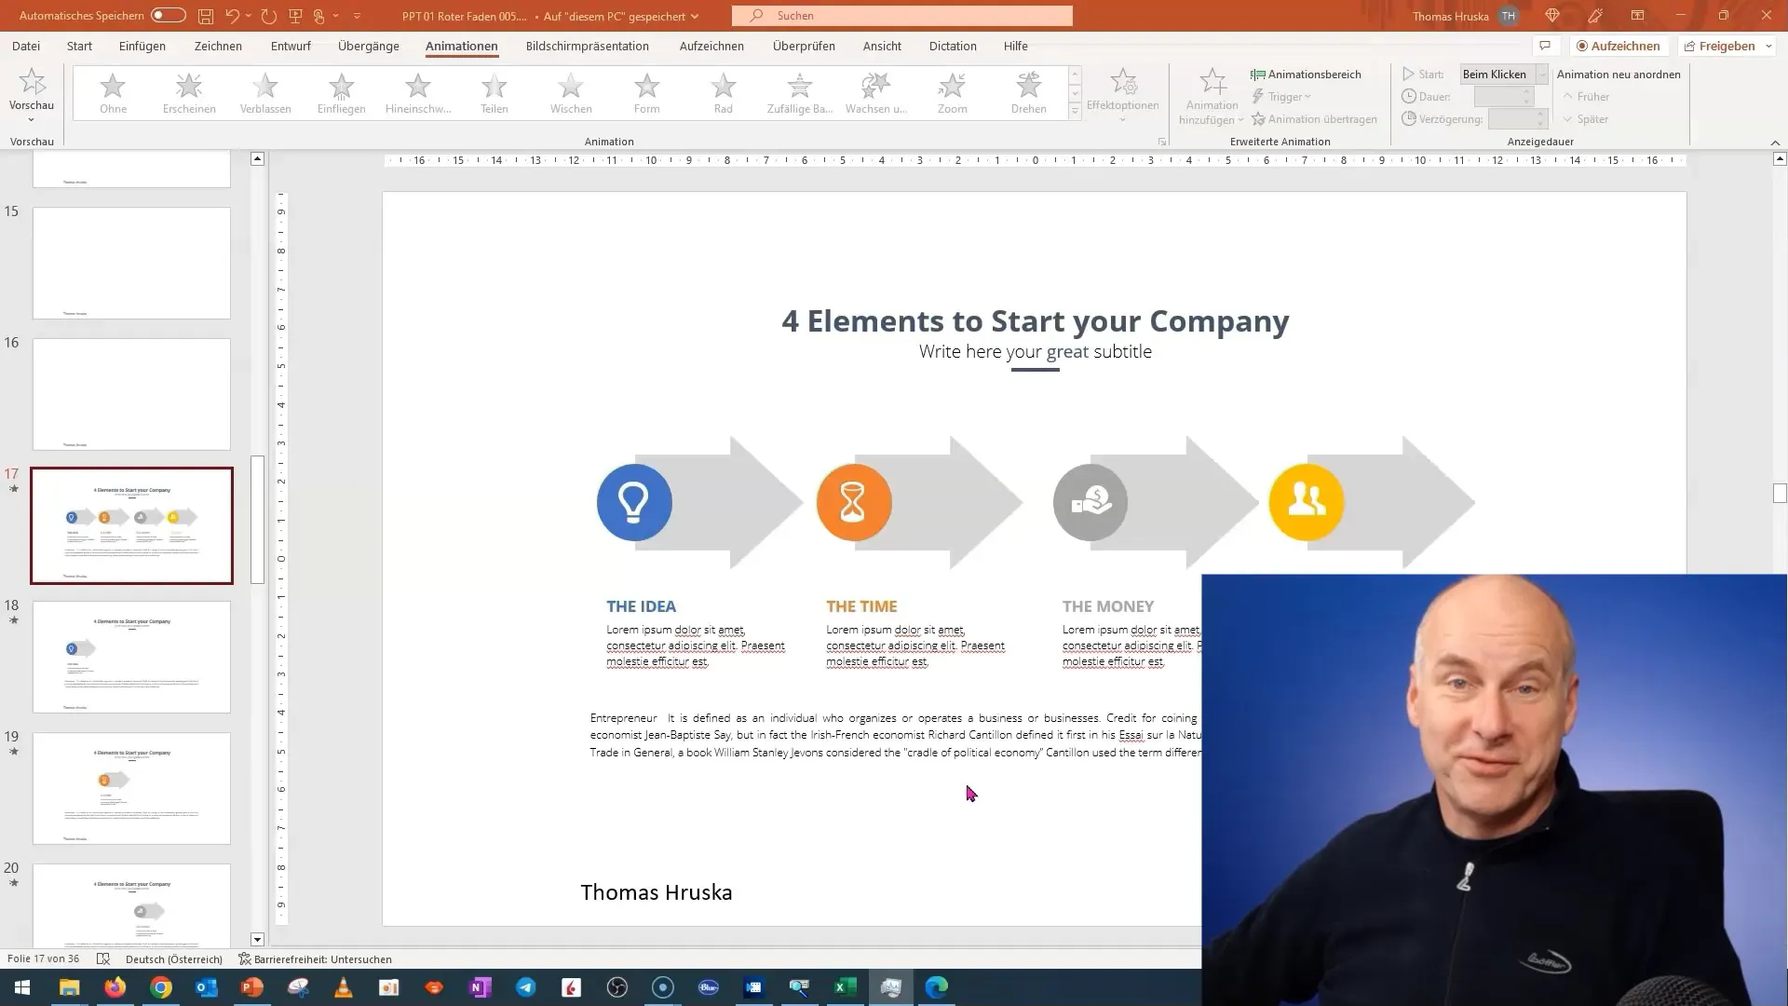The height and width of the screenshot is (1006, 1788).
Task: Click the Animationen ribbon tab
Action: click(x=462, y=46)
